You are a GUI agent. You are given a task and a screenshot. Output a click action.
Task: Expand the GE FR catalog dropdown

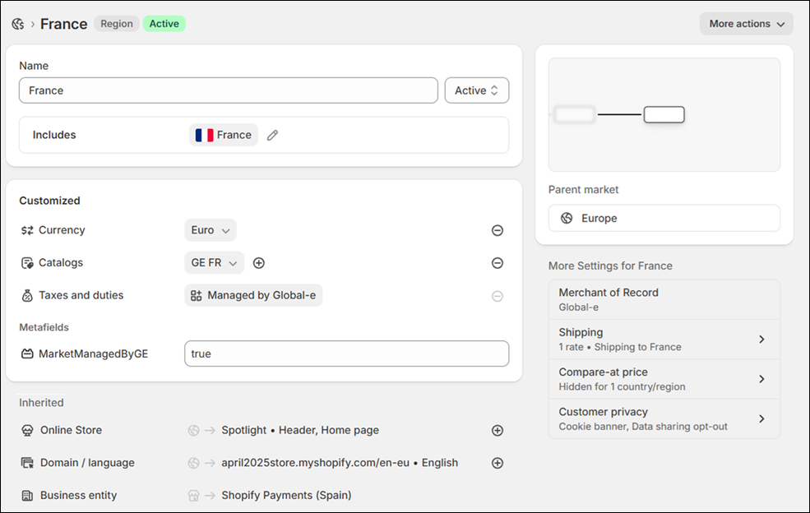click(x=214, y=263)
